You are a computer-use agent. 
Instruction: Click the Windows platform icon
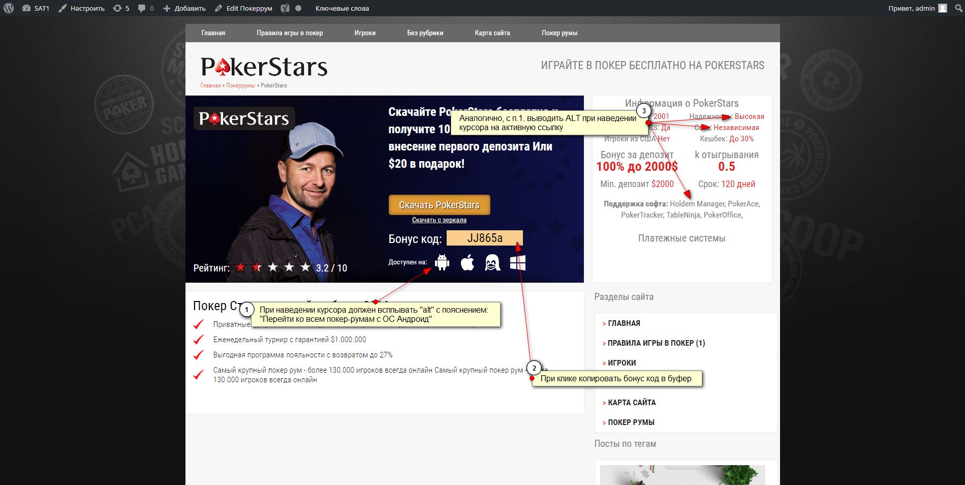tap(517, 262)
